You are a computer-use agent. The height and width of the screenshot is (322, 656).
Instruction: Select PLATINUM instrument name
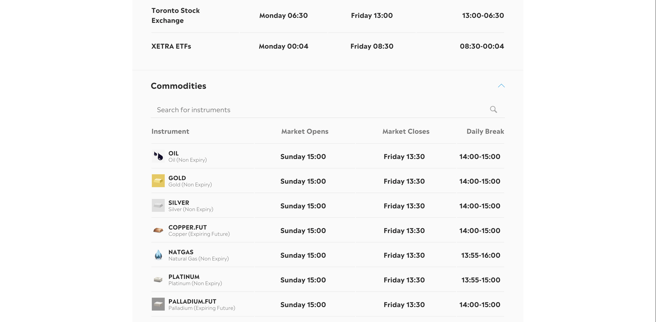tap(184, 277)
